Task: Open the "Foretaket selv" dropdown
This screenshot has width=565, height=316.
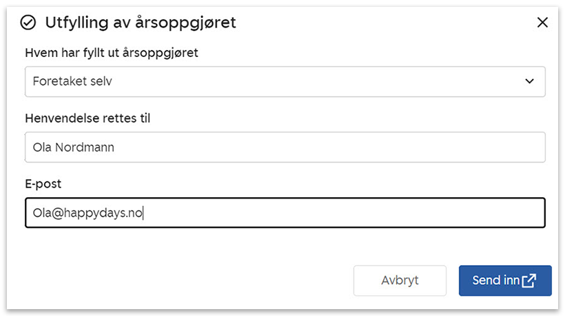Action: coord(285,81)
